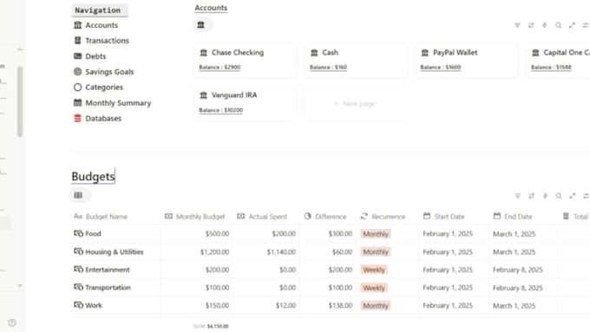Click the Recurrence column header
The image size is (590, 332).
coord(387,217)
